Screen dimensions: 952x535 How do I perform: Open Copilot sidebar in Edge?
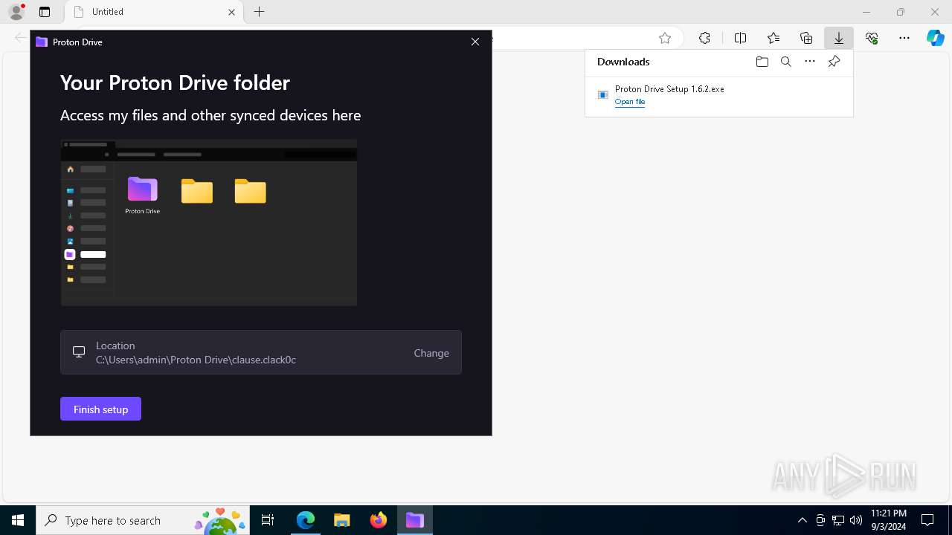coord(936,38)
